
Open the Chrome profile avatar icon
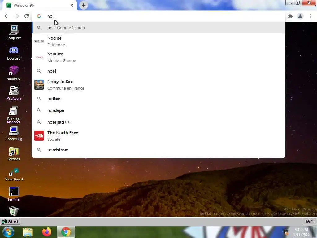coord(300,16)
